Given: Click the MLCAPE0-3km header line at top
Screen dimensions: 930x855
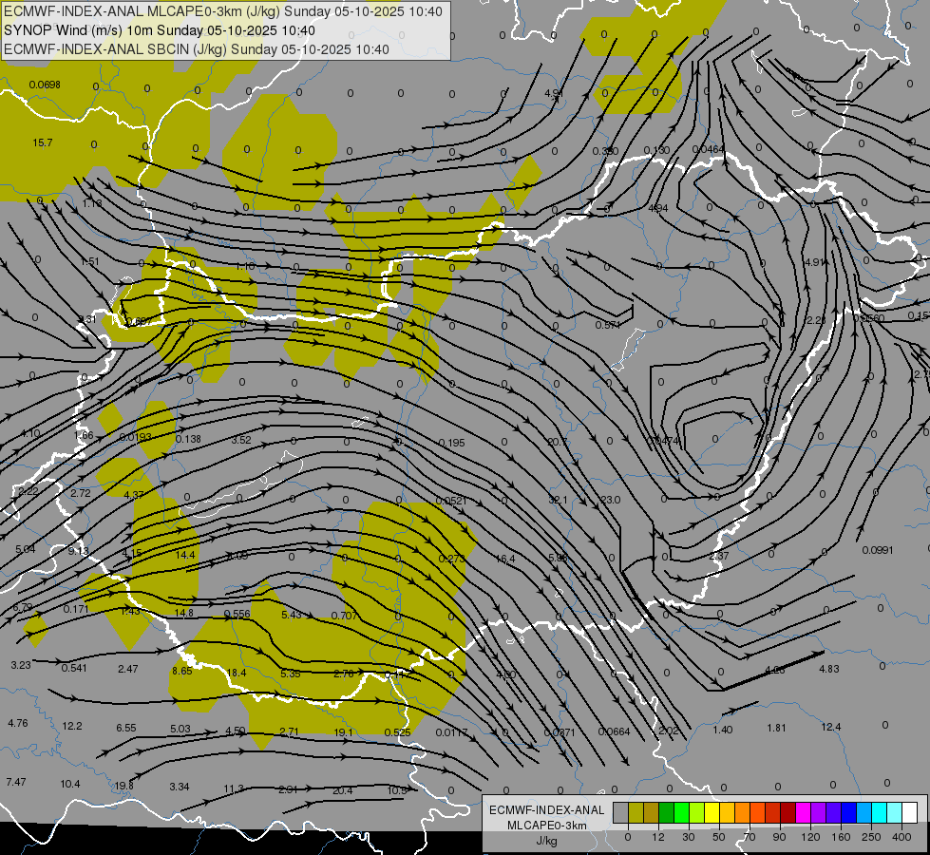Looking at the screenshot, I should coord(223,11).
